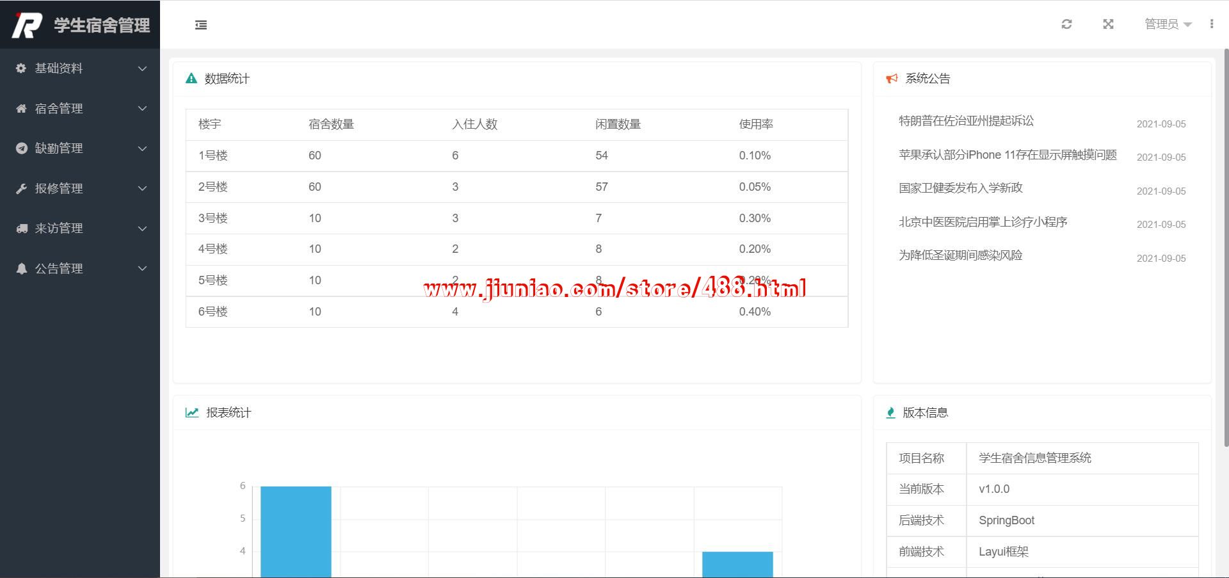Click the house icon beside 宿舍管理

(21, 109)
